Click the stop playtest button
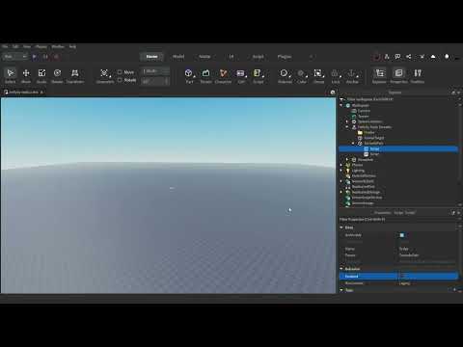463x347 pixels. tap(57, 57)
